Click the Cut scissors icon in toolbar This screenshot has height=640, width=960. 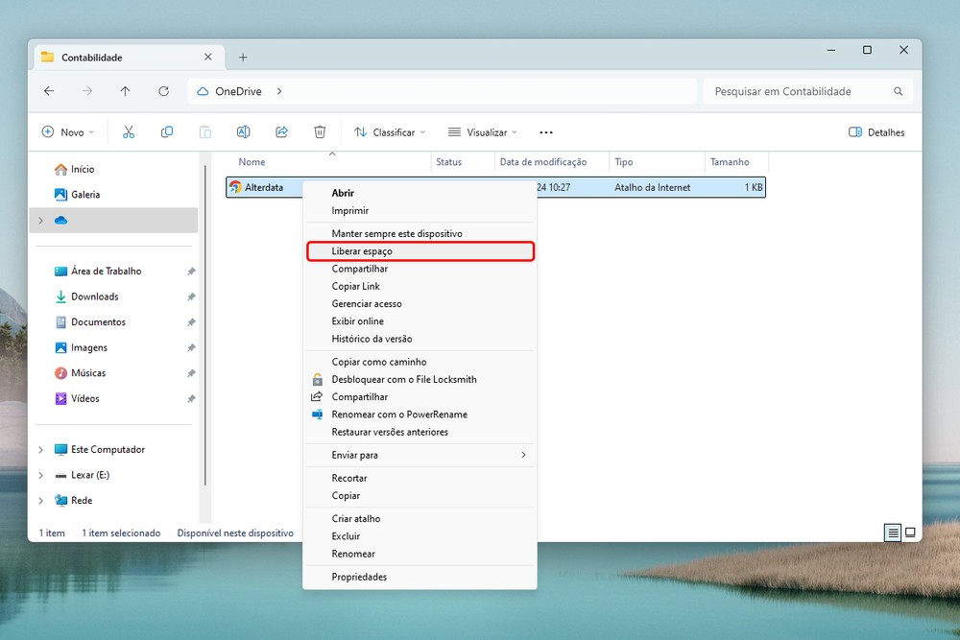tap(129, 132)
